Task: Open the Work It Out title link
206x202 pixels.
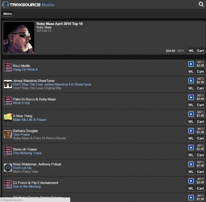Action: (x=21, y=103)
